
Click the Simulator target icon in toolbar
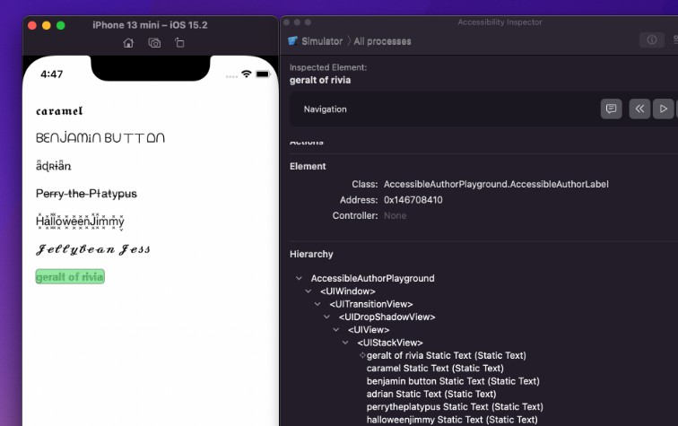tap(293, 41)
